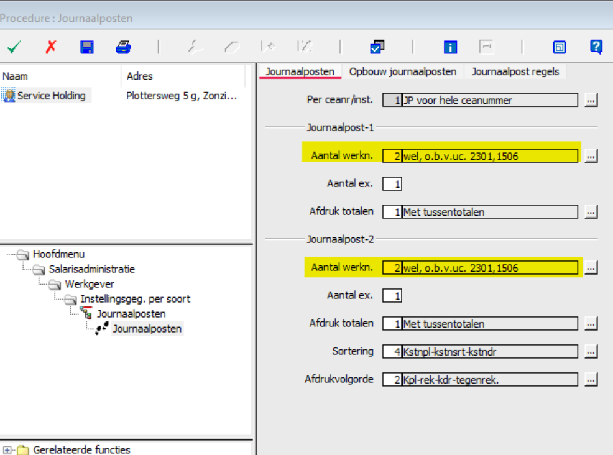613x455 pixels.
Task: Switch to the Journaalposten tab
Action: point(300,71)
